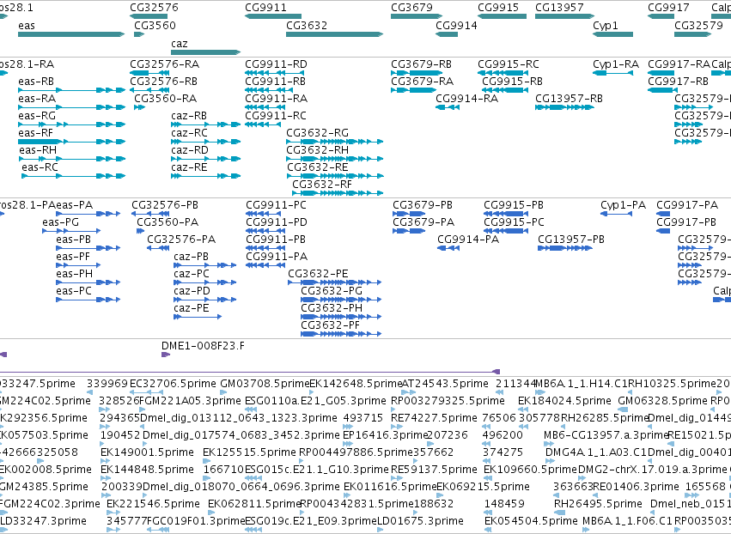Select EST label EK149001.5prime
The height and width of the screenshot is (534, 731).
click(147, 452)
